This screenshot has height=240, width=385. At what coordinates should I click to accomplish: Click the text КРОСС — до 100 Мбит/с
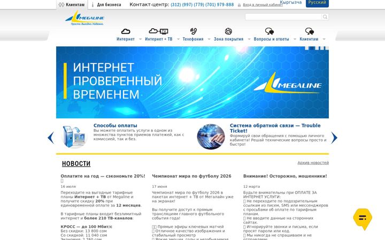[87, 227]
